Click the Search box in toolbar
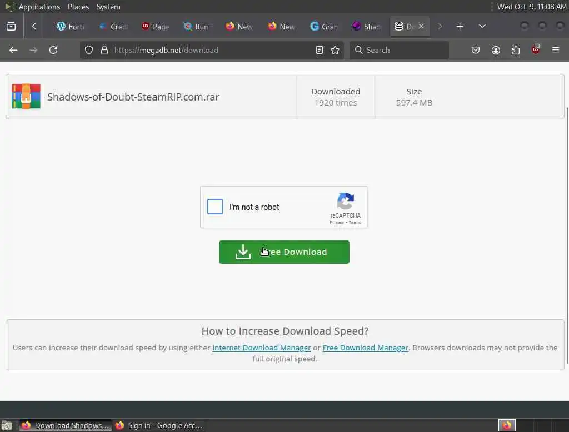This screenshot has width=569, height=432. click(x=399, y=50)
